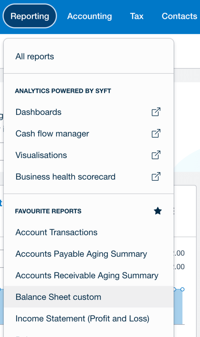Click external link icon next to Cash flow manager

[156, 134]
